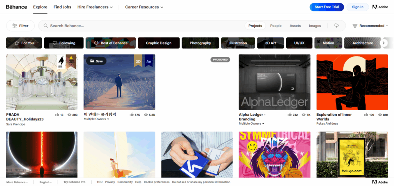Click the yellow triangle badge on the PRADA thumbnail
The width and height of the screenshot is (394, 186).
coord(71,61)
